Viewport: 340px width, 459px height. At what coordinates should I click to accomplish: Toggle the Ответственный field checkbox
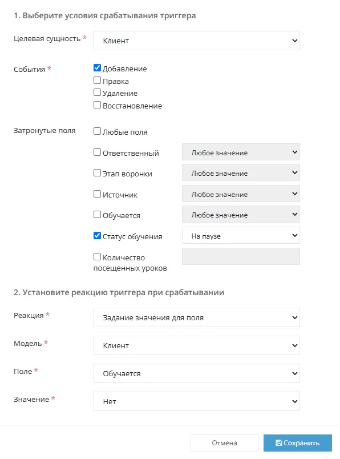click(97, 152)
